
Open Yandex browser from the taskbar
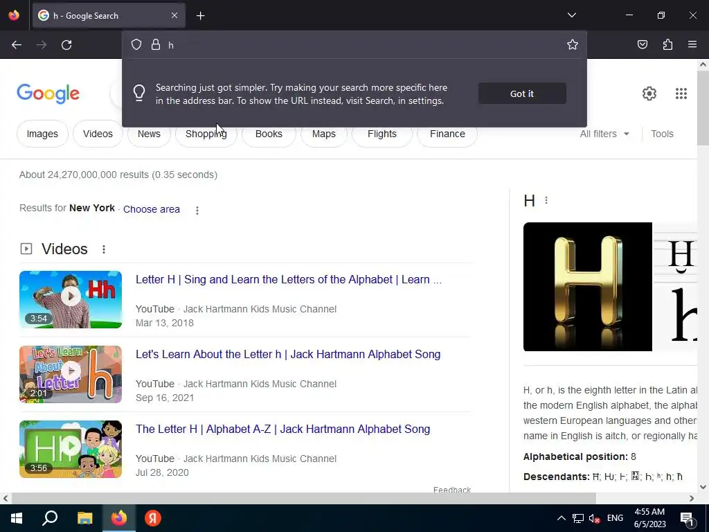[153, 518]
